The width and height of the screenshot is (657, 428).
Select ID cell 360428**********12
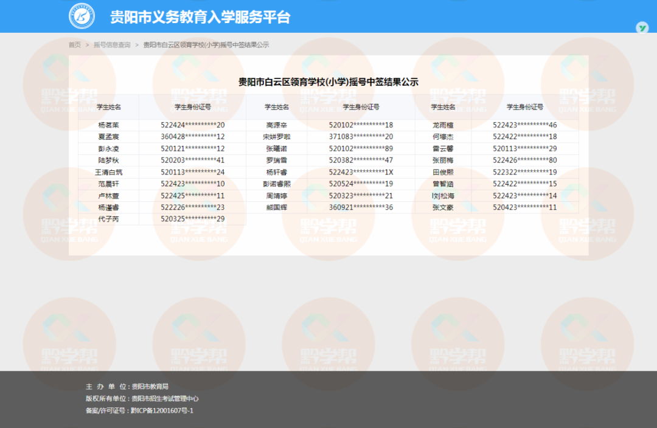(192, 137)
